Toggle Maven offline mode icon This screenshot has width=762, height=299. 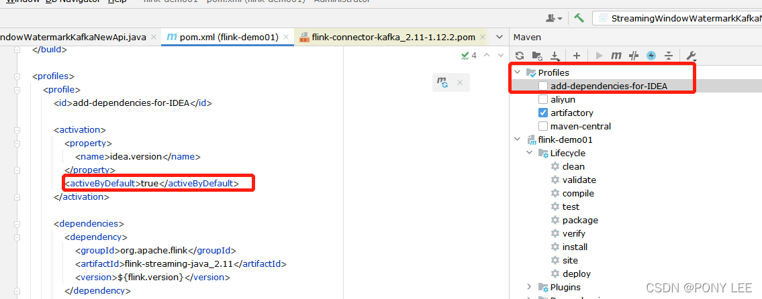pos(633,56)
